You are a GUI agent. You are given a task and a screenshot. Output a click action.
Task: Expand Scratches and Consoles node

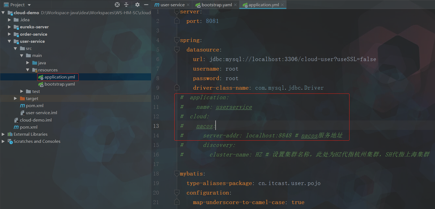pos(3,141)
